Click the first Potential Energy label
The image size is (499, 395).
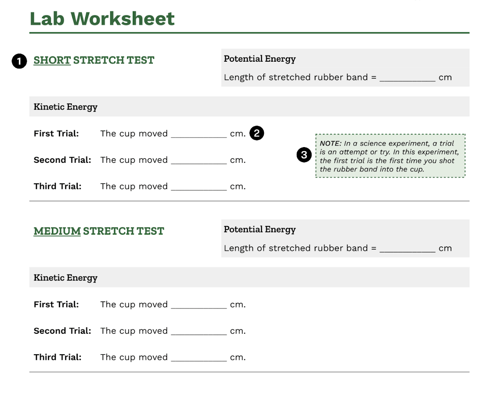(x=260, y=59)
